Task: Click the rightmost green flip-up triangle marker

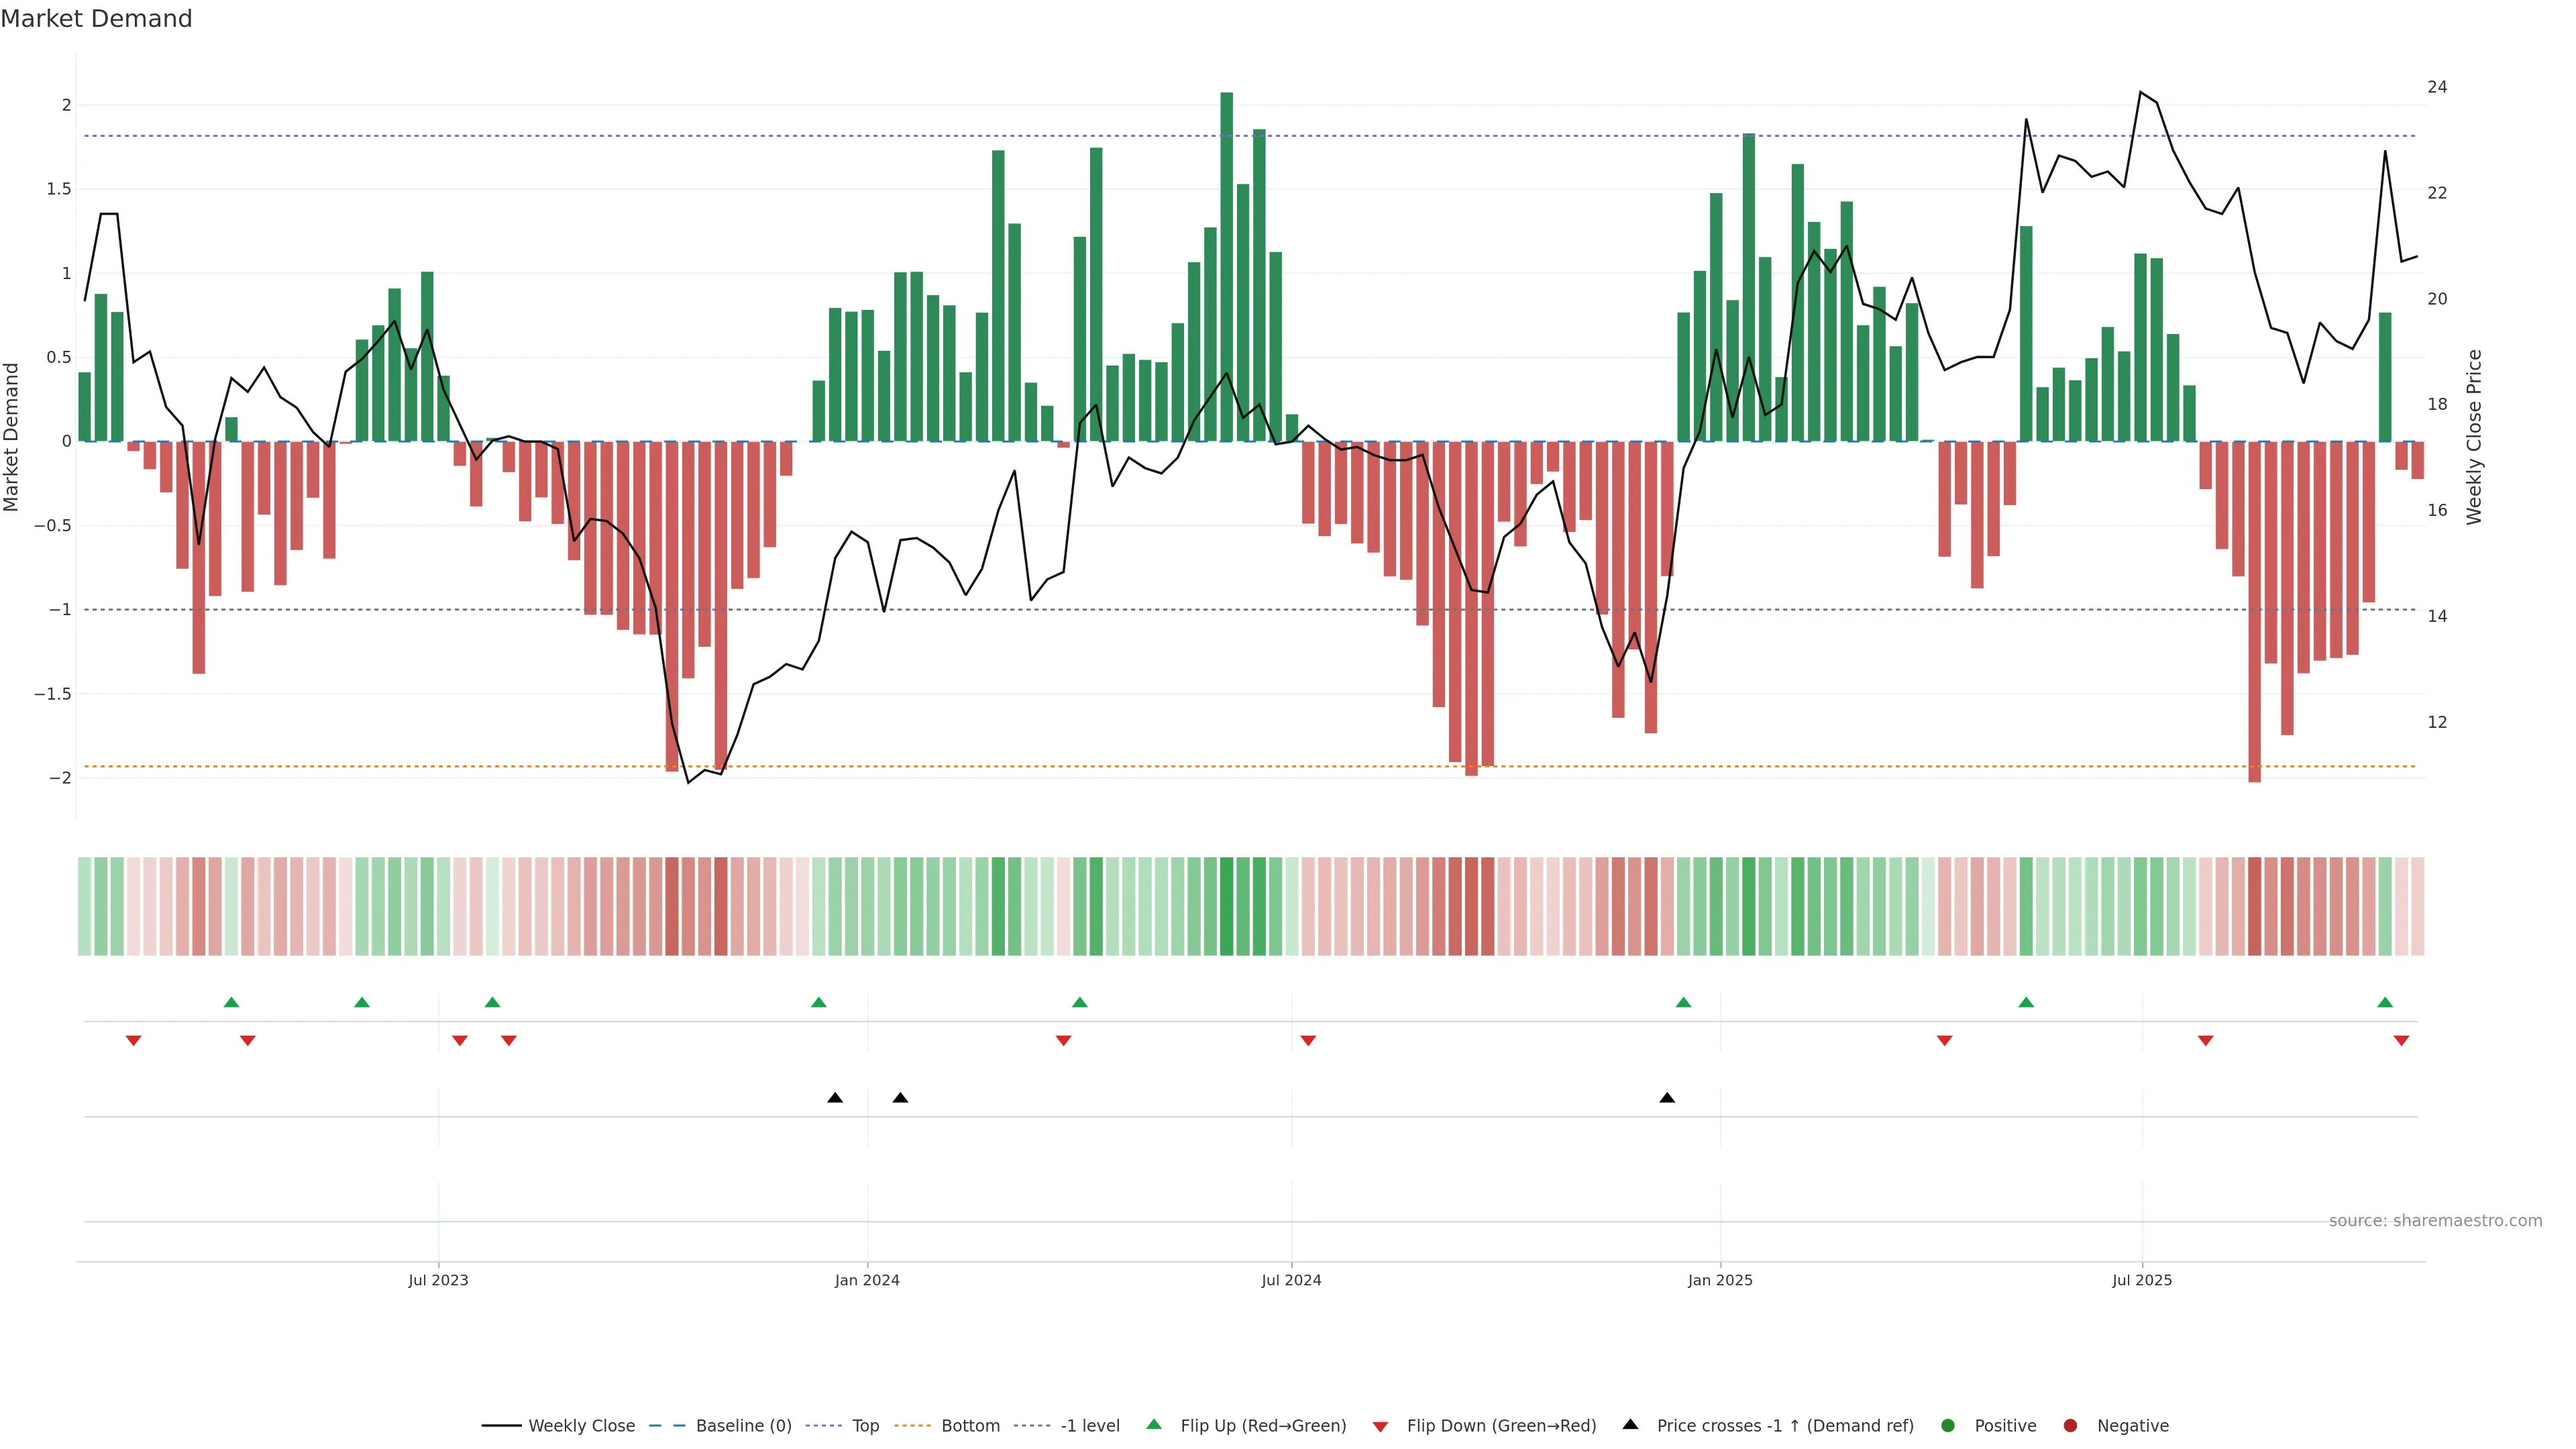Action: pyautogui.click(x=2385, y=1002)
